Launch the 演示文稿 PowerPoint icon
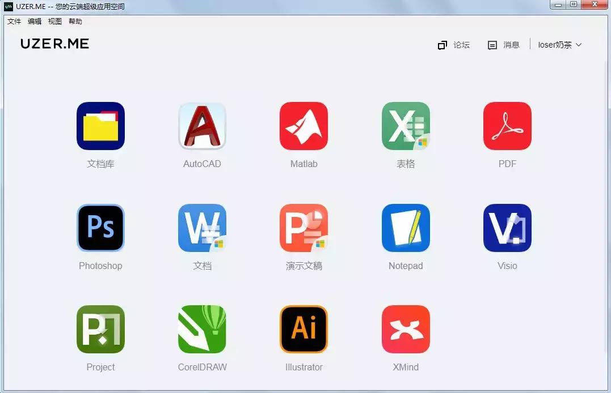 point(304,228)
